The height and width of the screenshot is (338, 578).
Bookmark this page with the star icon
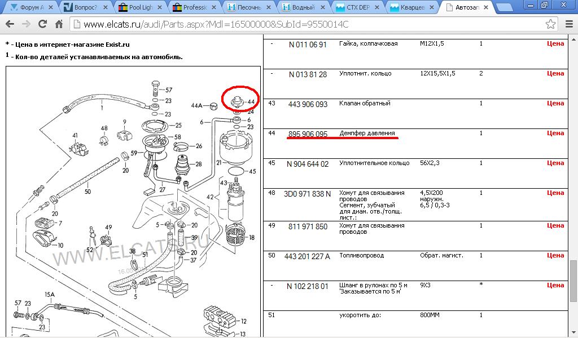(x=550, y=25)
